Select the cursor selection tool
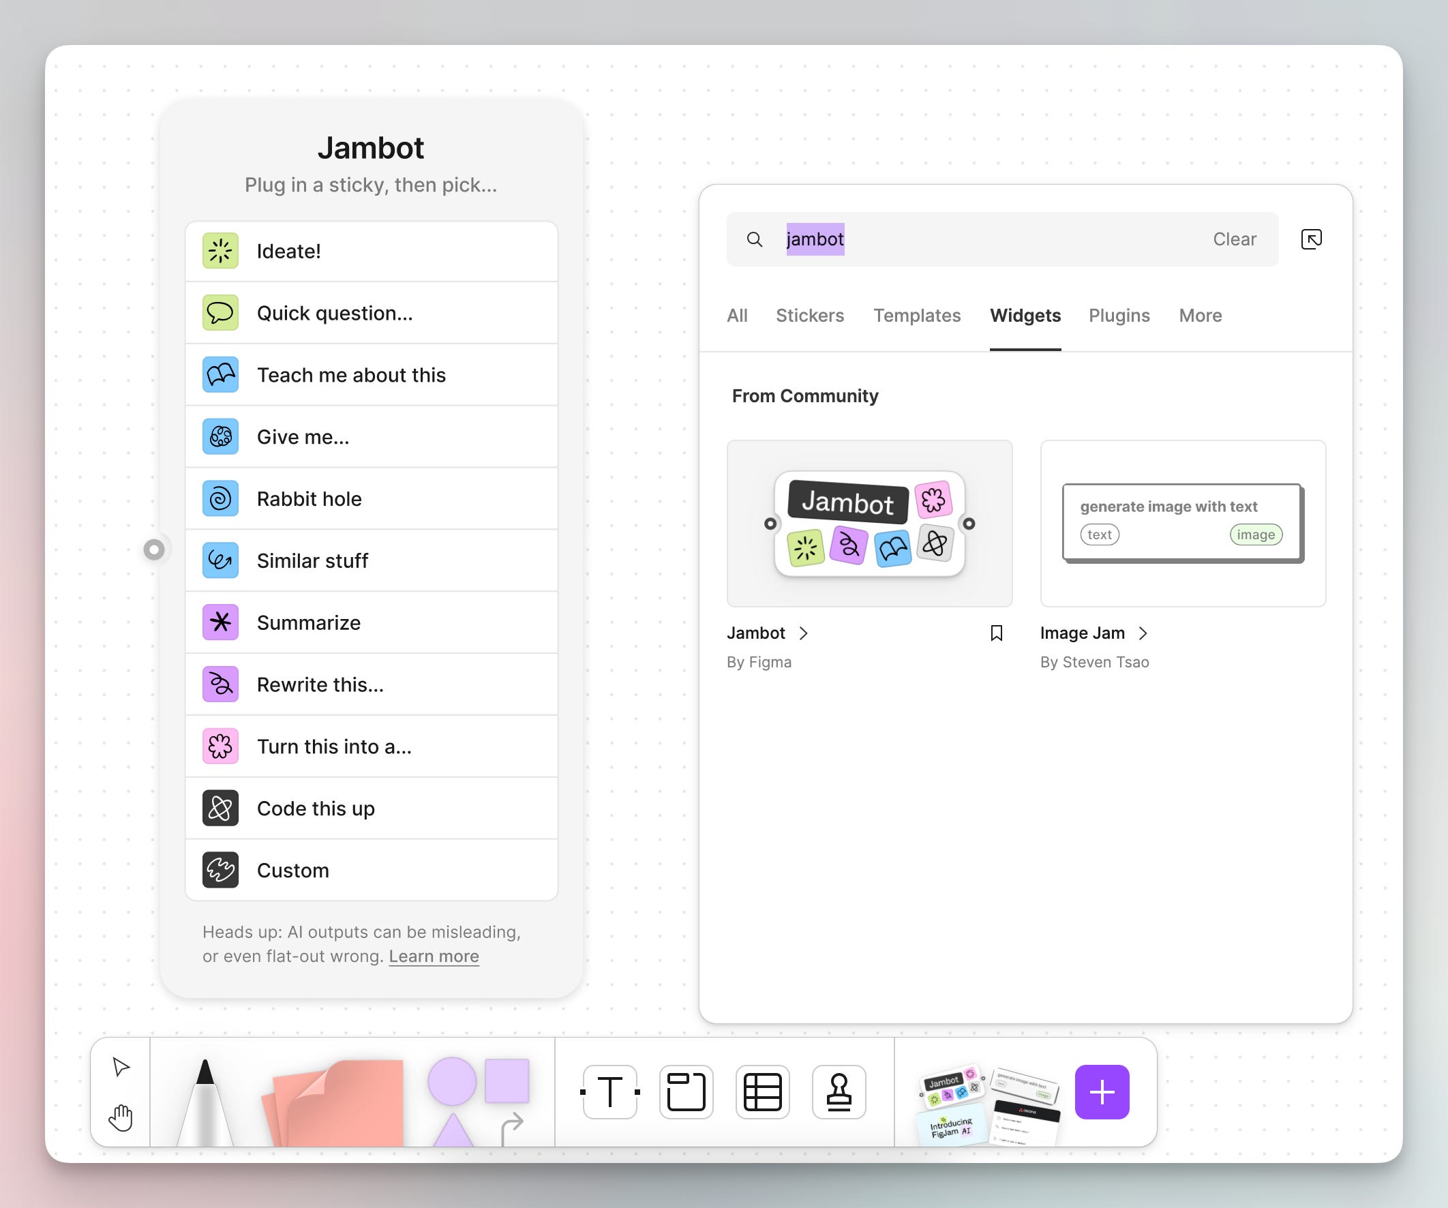 point(121,1068)
